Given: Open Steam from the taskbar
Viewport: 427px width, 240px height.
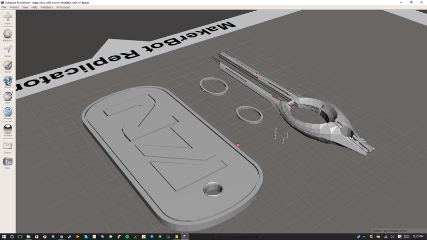Looking at the screenshot, I should (69, 236).
